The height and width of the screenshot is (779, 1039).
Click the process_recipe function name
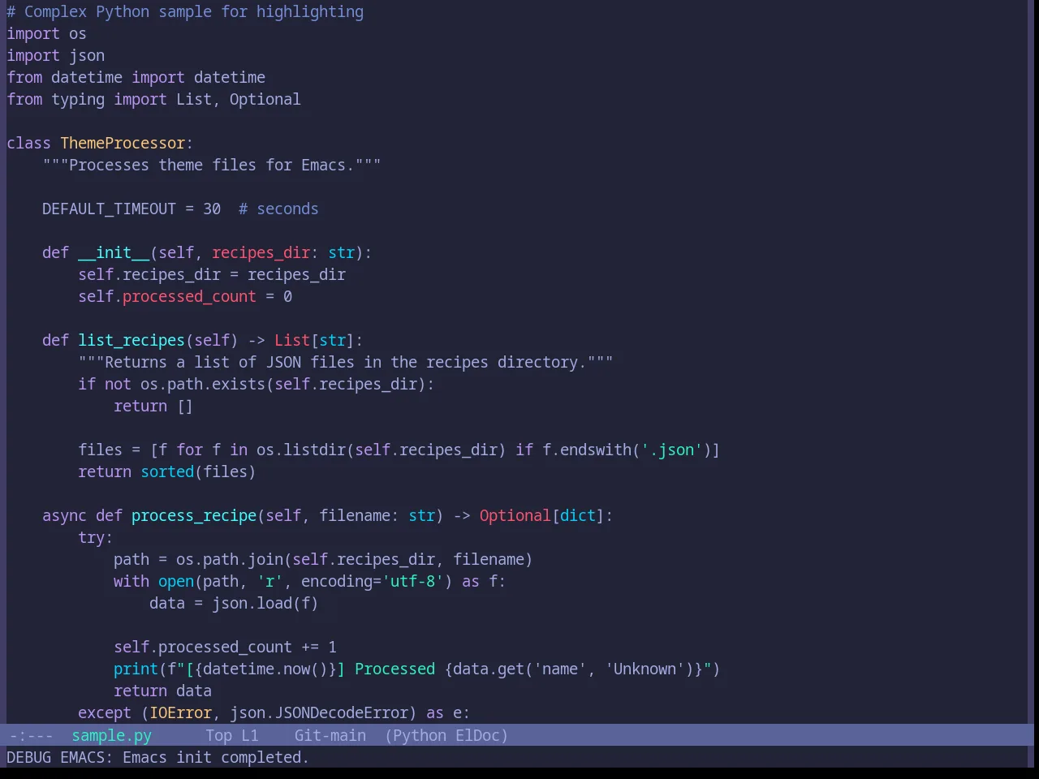tap(194, 515)
